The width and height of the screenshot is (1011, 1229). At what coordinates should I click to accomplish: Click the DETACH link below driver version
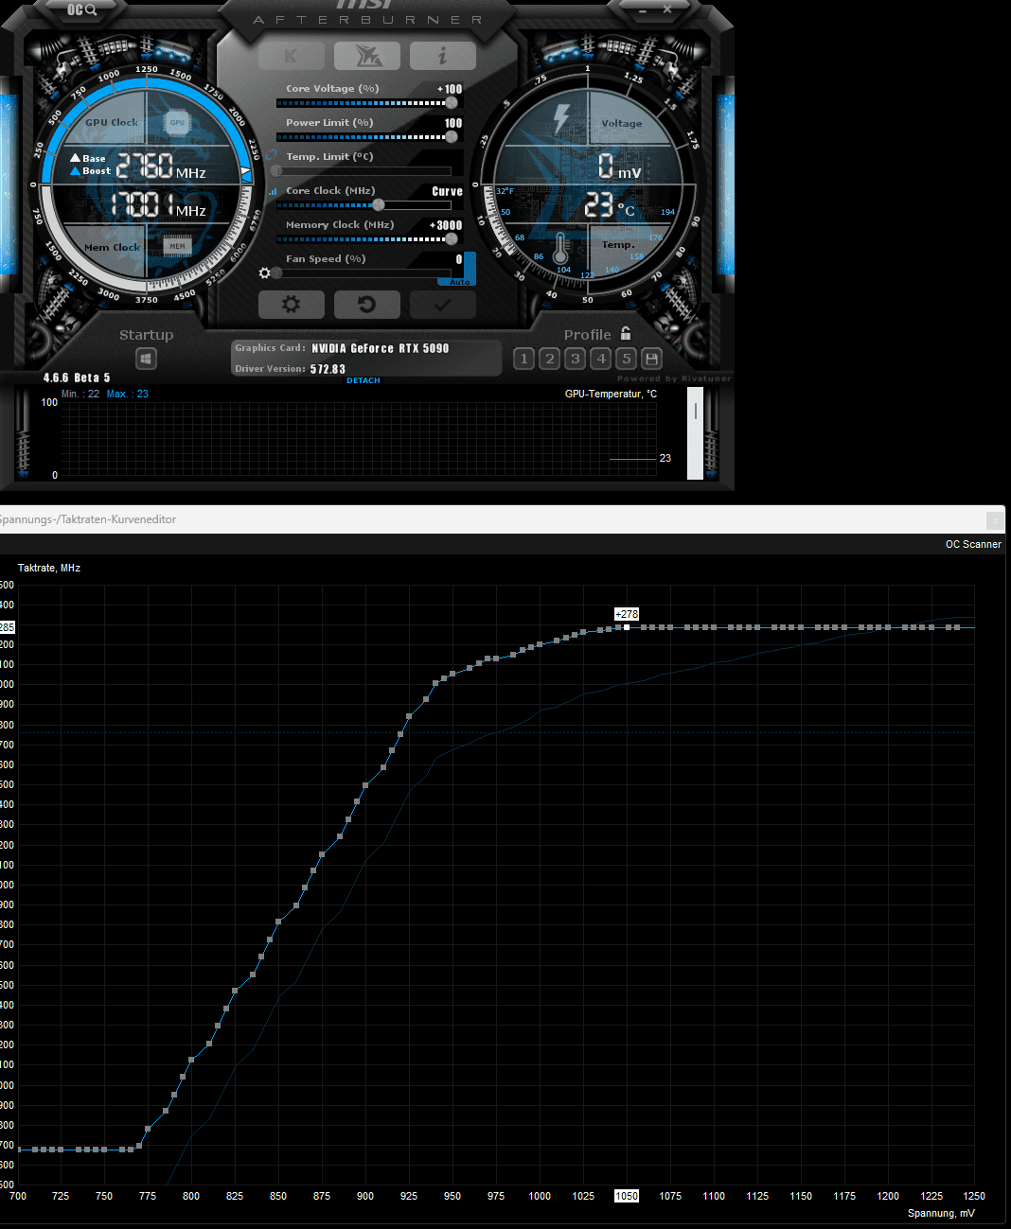(x=364, y=380)
